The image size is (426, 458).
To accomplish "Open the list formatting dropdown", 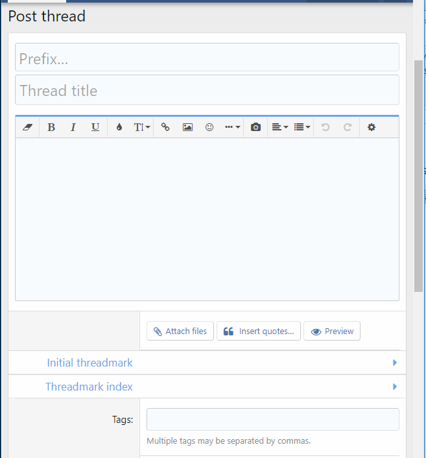I will tap(302, 127).
